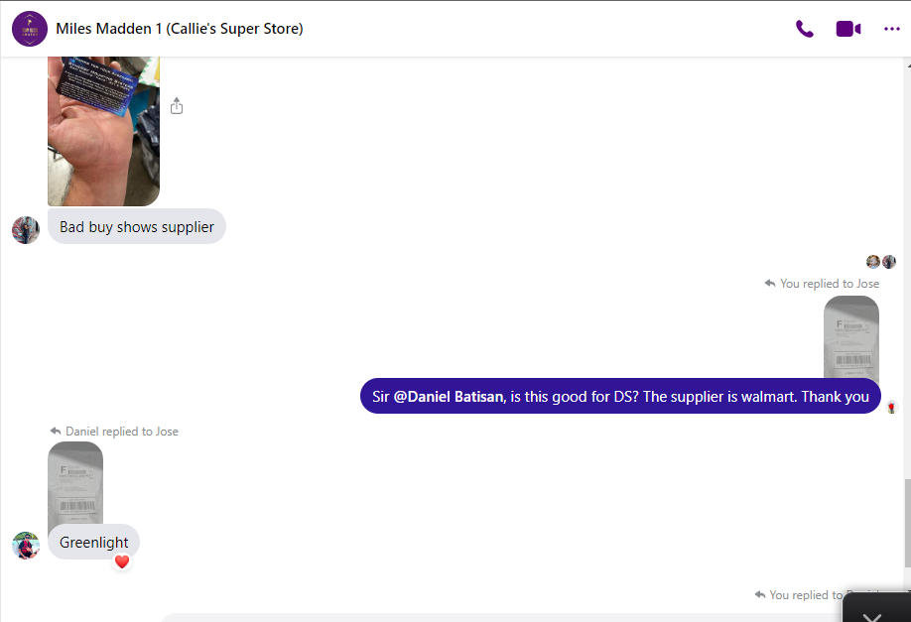Click the avatar beside 'Bad buy shows supplier'
911x622 pixels.
[26, 230]
